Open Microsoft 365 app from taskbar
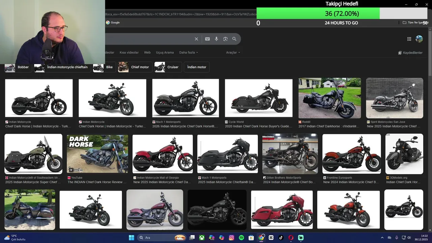432x243 pixels. coord(212,238)
